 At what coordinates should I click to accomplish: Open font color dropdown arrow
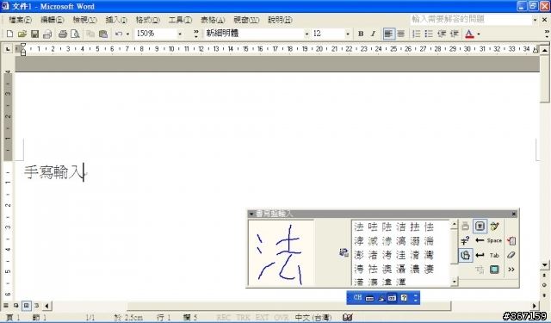tap(479, 34)
